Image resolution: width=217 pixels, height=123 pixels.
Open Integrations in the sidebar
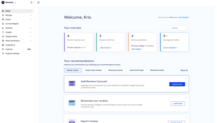pyautogui.click(x=17, y=45)
